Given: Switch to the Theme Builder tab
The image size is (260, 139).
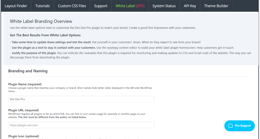Looking at the screenshot, I should pyautogui.click(x=216, y=6).
